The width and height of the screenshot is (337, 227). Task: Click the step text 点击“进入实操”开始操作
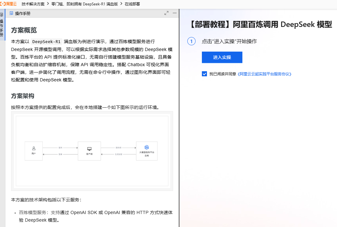(x=229, y=41)
